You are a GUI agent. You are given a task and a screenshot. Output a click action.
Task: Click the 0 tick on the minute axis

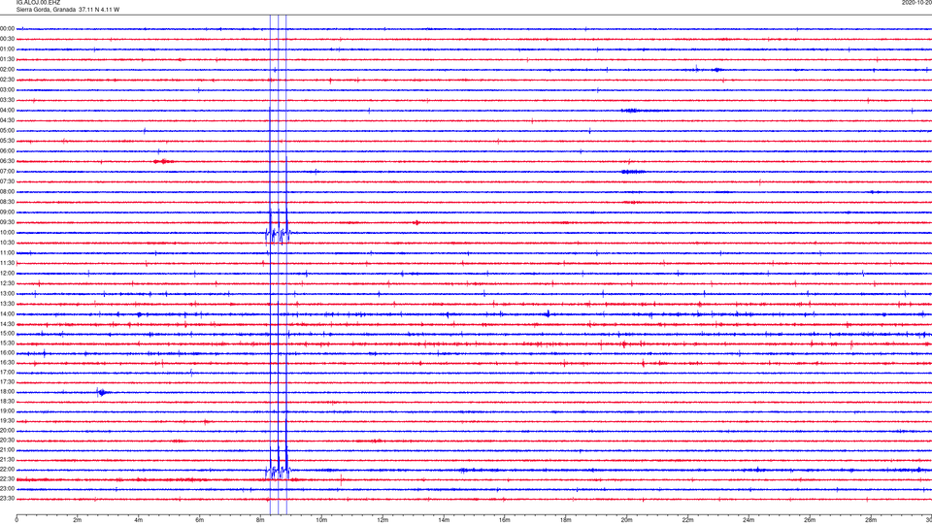tap(17, 520)
